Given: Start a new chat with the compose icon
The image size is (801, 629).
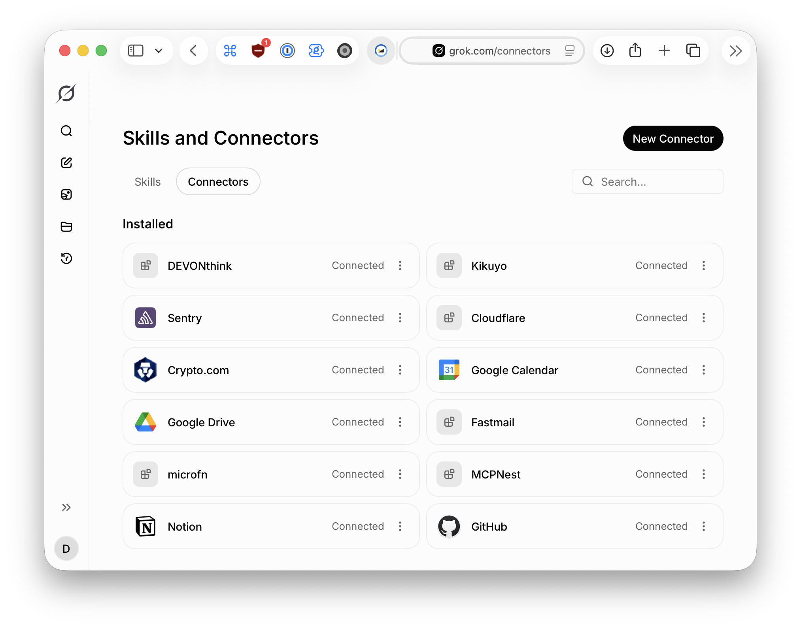Looking at the screenshot, I should pyautogui.click(x=66, y=162).
